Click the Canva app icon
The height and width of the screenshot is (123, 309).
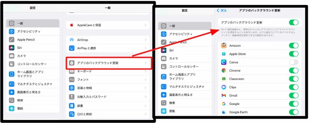[x=224, y=62]
